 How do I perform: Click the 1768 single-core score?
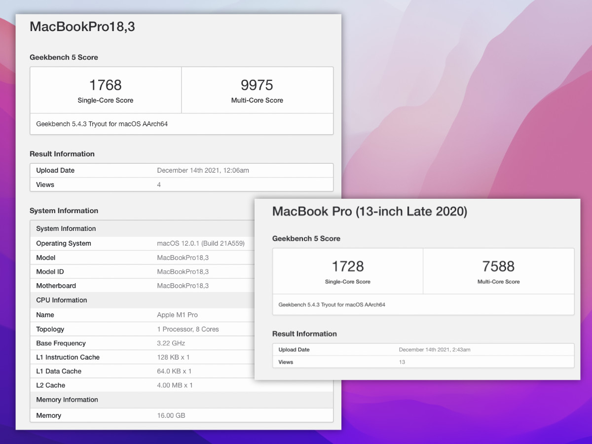tap(106, 85)
